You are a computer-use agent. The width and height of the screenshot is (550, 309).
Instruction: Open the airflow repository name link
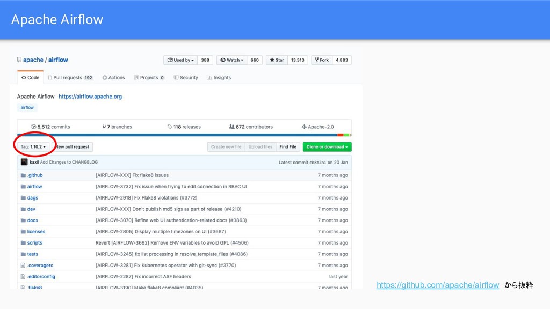(x=58, y=60)
